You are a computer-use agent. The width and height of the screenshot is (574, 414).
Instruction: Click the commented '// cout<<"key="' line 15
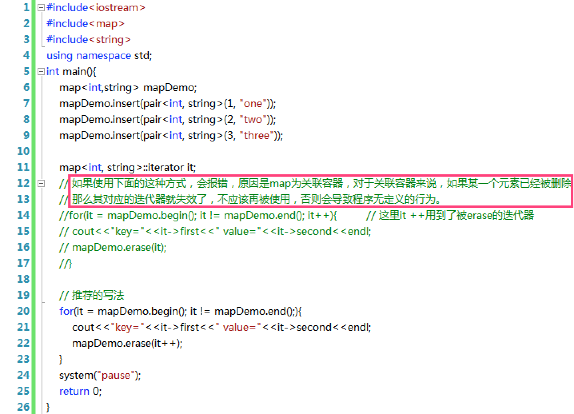[215, 231]
